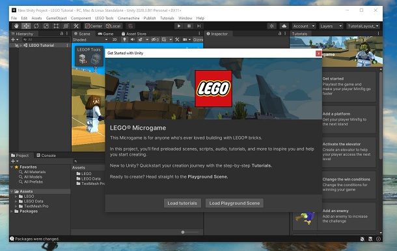
Task: Expand LEGO Data folder in Project tree
Action: (x=16, y=201)
